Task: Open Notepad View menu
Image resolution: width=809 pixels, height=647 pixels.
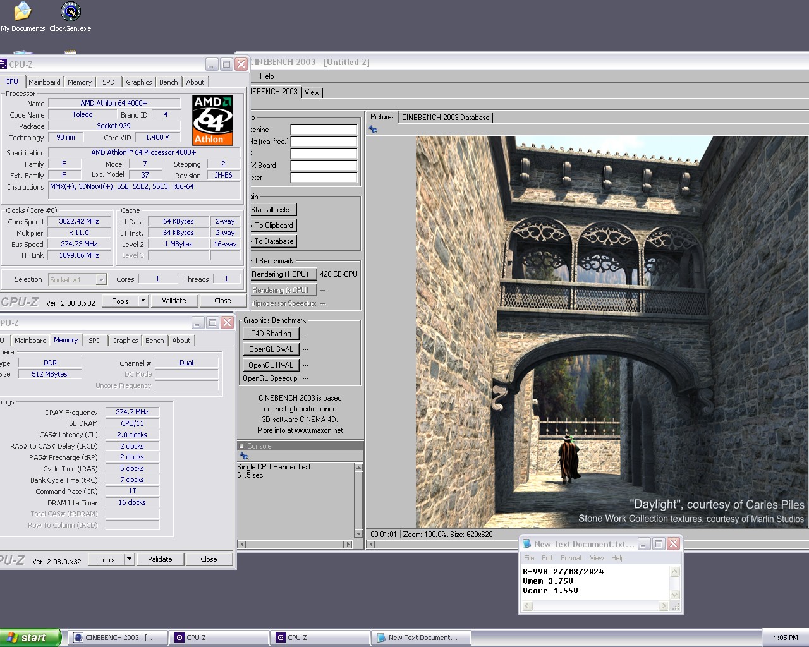Action: 597,558
